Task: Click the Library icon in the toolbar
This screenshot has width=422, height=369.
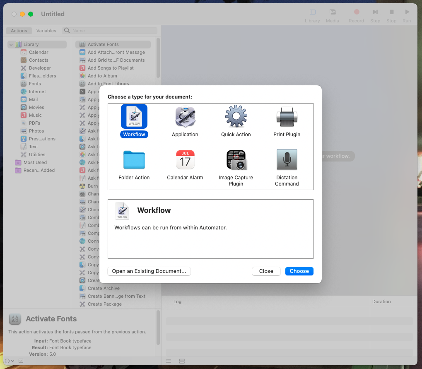Action: tap(312, 13)
